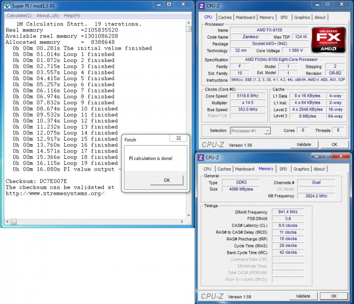Close the Super PI window
The height and width of the screenshot is (304, 354).
[183, 4]
